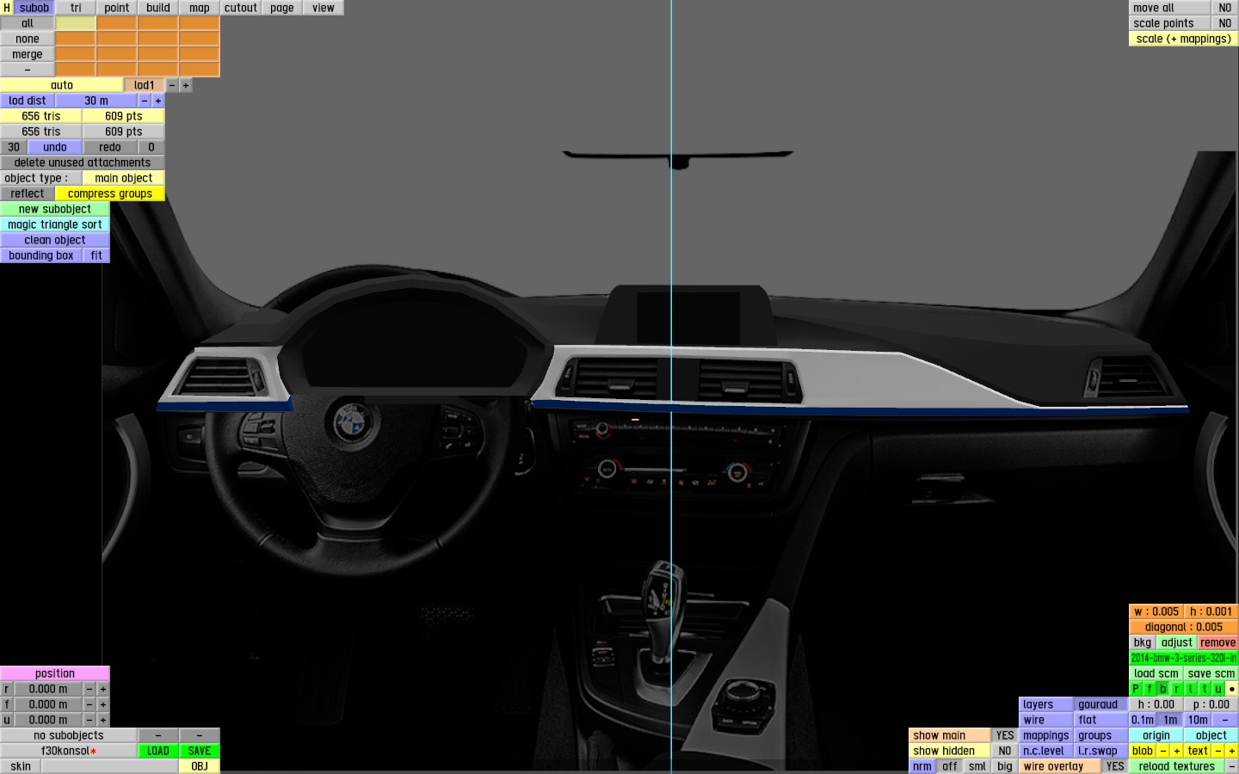The height and width of the screenshot is (774, 1239).
Task: Create a new subobject
Action: pos(55,209)
